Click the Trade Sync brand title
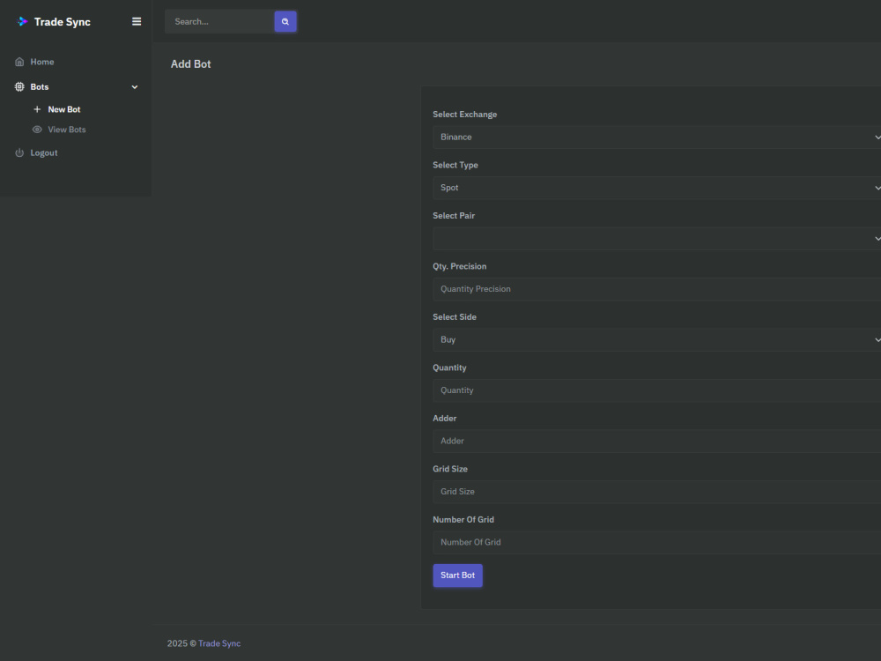The width and height of the screenshot is (881, 661). tap(63, 22)
